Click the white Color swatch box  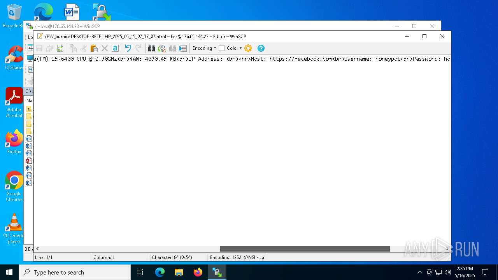pyautogui.click(x=221, y=48)
